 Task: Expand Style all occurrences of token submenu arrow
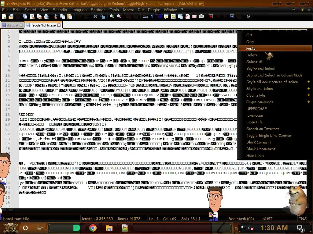pos(309,82)
